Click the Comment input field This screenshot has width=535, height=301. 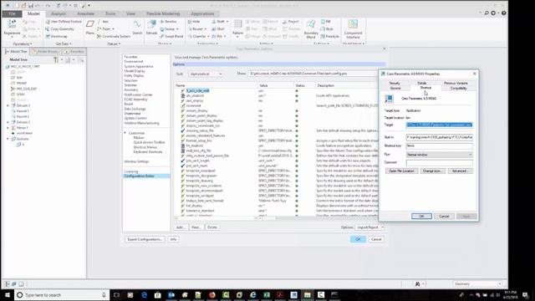tap(439, 163)
